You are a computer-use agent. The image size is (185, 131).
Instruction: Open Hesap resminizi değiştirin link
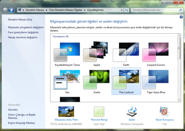(x=23, y=37)
